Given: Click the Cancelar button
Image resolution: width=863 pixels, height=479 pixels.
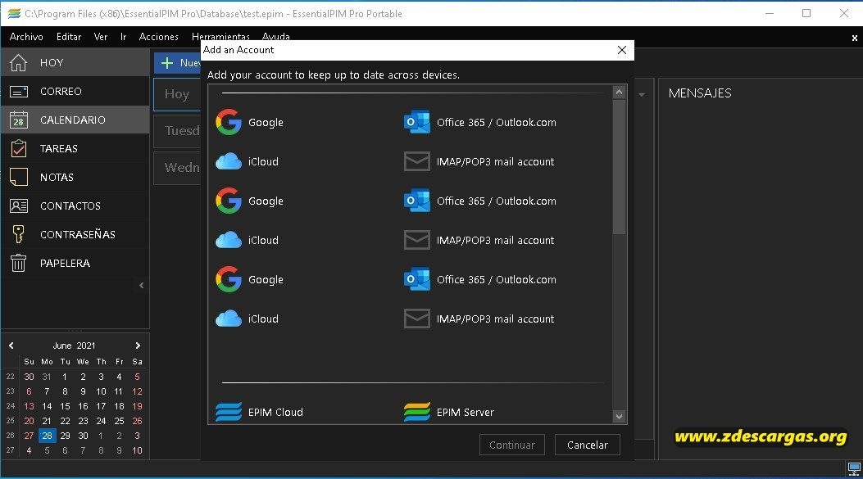Looking at the screenshot, I should pos(588,445).
